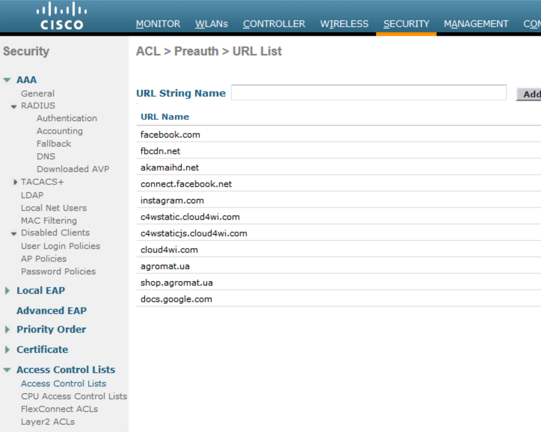Select the c4wstaticjs.cloud4wi.com URL row
This screenshot has height=432, width=541.
point(339,233)
